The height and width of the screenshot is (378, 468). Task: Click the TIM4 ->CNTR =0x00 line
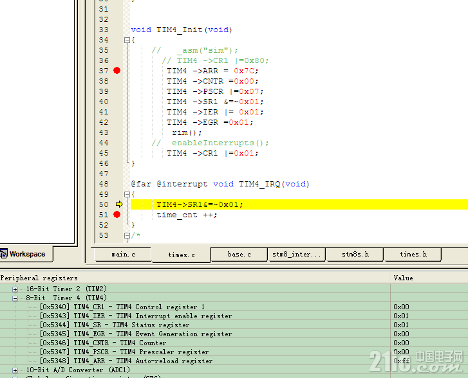[x=212, y=81]
